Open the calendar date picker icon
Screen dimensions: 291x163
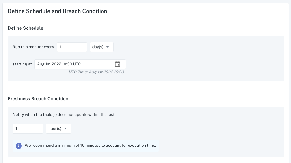[118, 64]
